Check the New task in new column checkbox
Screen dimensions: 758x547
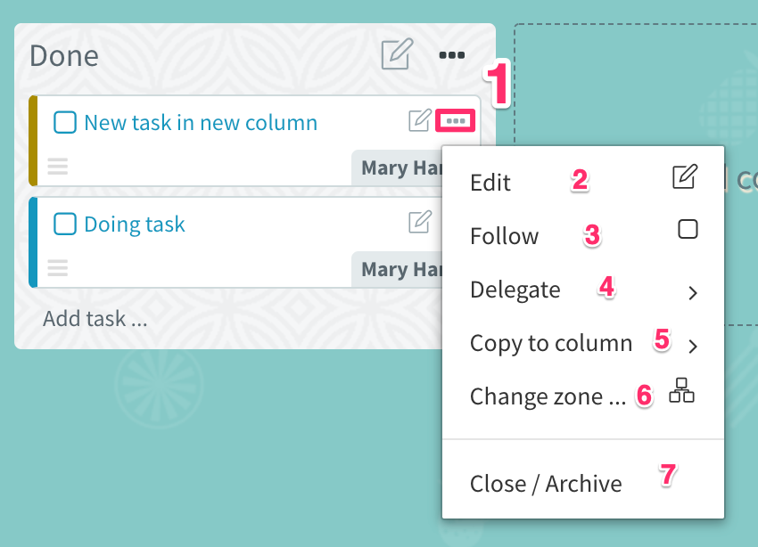point(65,122)
